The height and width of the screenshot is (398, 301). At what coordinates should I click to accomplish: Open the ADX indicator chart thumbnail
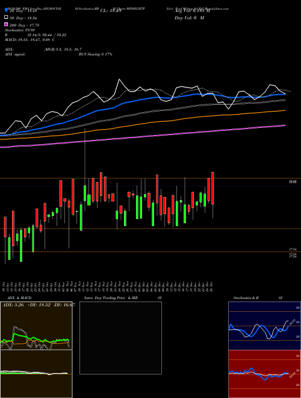click(36, 326)
